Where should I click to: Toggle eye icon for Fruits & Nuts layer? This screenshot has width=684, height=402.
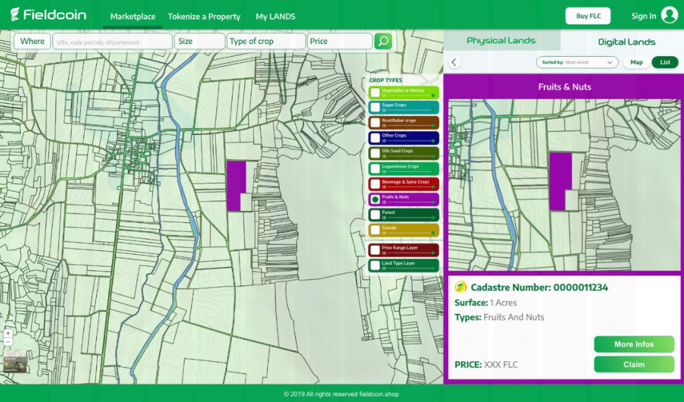point(384,202)
